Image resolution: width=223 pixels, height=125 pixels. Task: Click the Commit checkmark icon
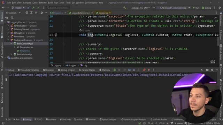[x=38, y=8]
